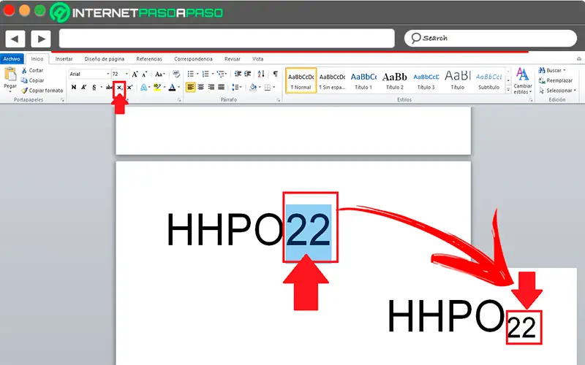Toggle subscript formatting

tap(119, 88)
